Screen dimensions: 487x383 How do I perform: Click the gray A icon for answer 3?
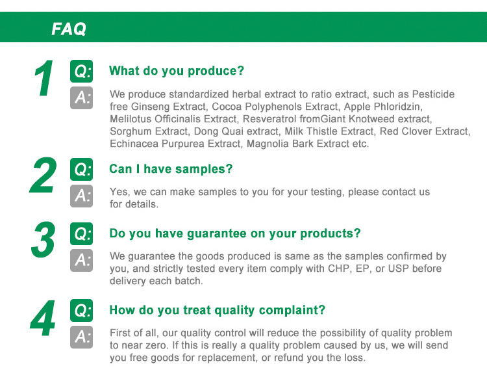(x=81, y=260)
